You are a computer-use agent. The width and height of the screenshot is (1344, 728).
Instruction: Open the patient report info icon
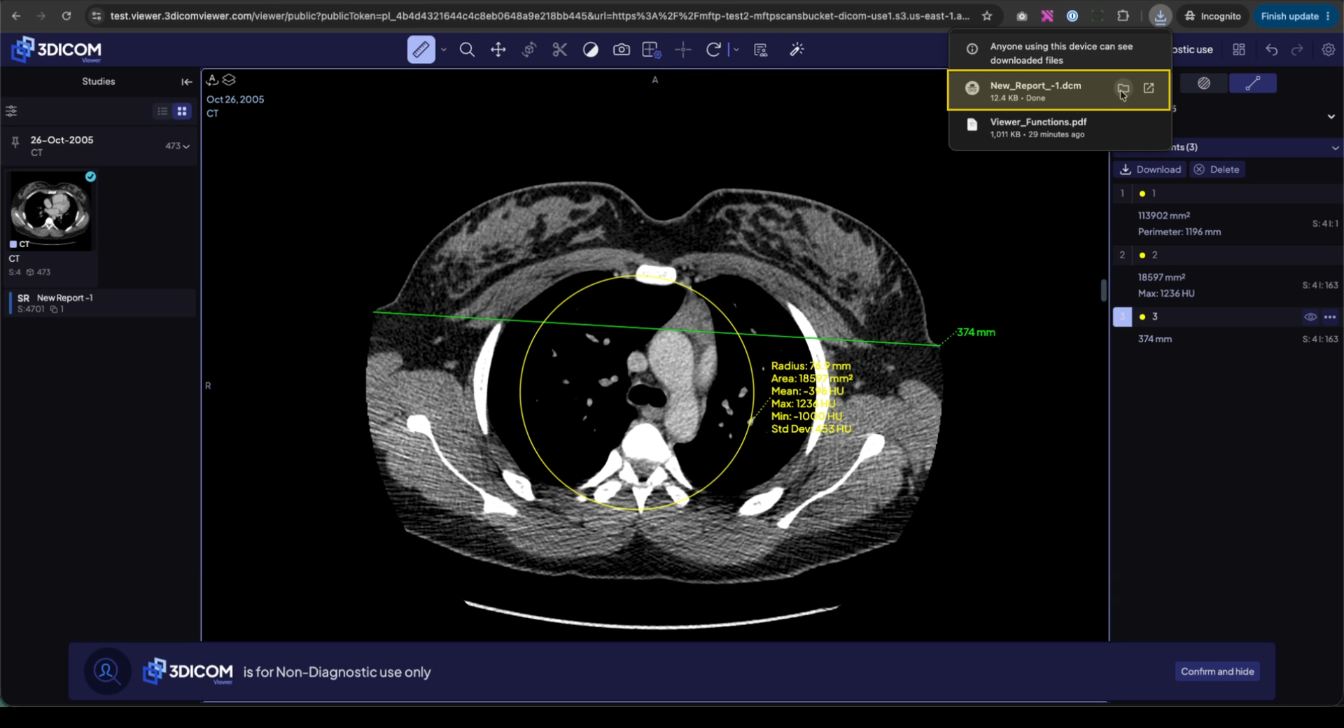(x=761, y=50)
